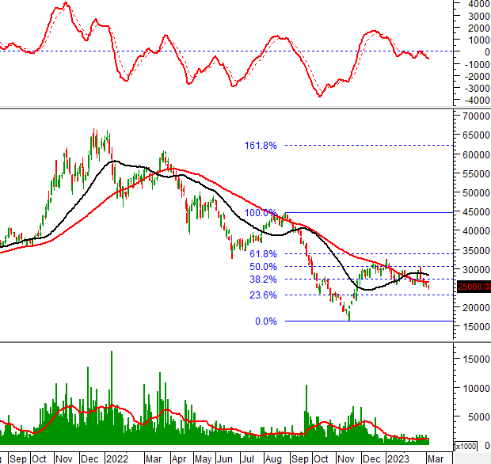Select the 2022 year marker on time axis
The width and height of the screenshot is (491, 464).
click(116, 458)
